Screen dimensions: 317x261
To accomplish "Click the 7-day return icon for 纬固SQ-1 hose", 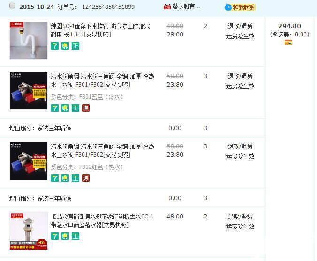I will (x=55, y=46).
